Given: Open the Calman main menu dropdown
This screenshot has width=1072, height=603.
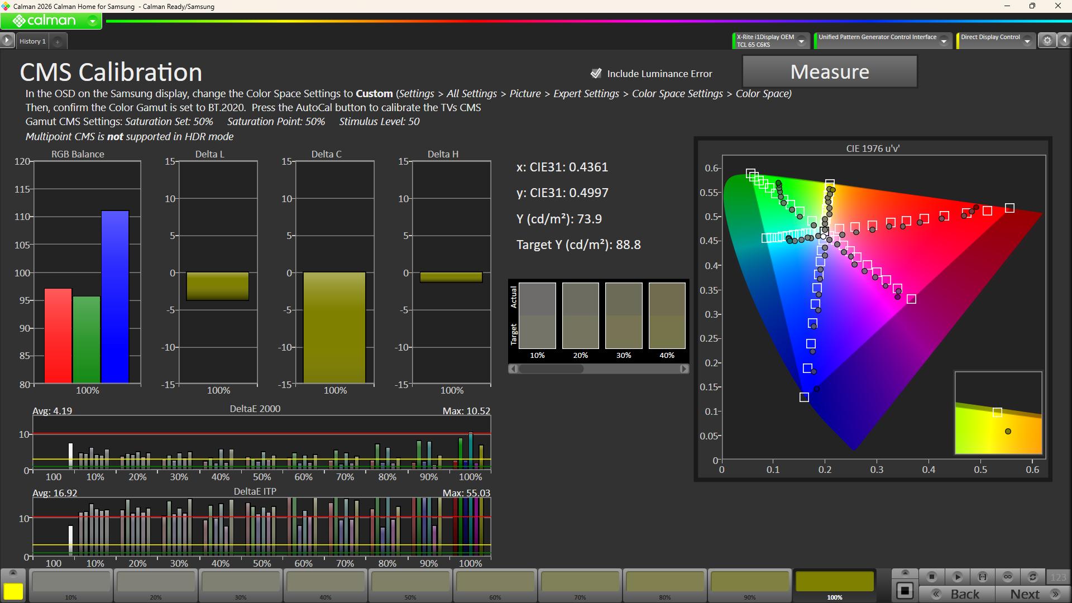Looking at the screenshot, I should (93, 21).
